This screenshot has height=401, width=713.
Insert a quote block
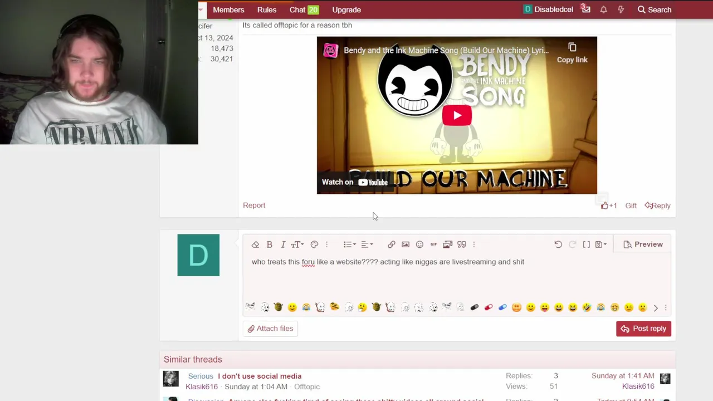point(462,244)
